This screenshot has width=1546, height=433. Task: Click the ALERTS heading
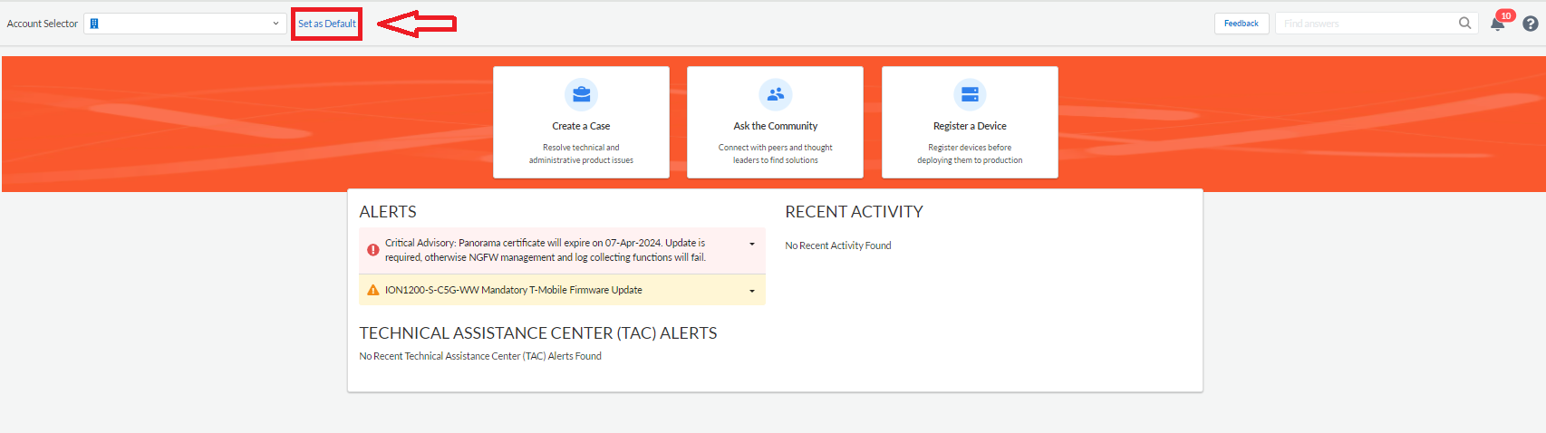click(x=388, y=211)
